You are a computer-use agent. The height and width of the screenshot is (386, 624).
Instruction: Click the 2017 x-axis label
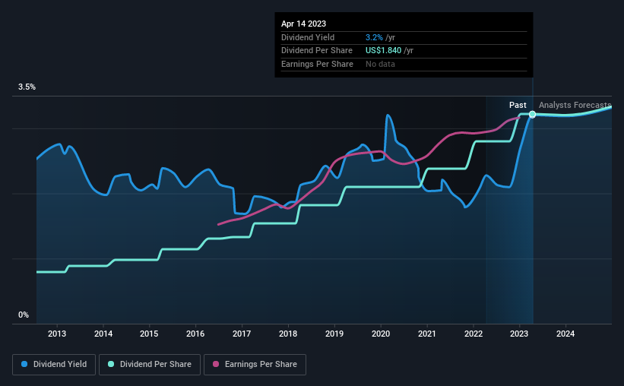242,334
